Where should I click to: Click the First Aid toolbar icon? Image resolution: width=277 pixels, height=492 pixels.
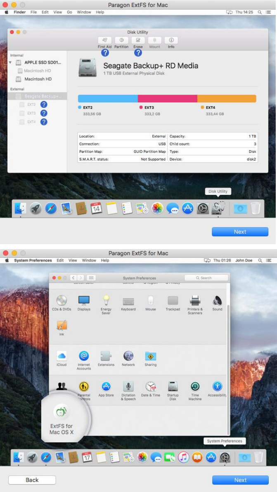[x=104, y=40]
